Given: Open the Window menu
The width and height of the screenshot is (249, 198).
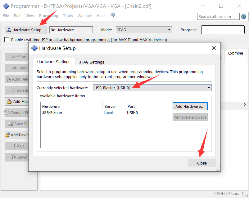Looking at the screenshot, I should [85, 16].
